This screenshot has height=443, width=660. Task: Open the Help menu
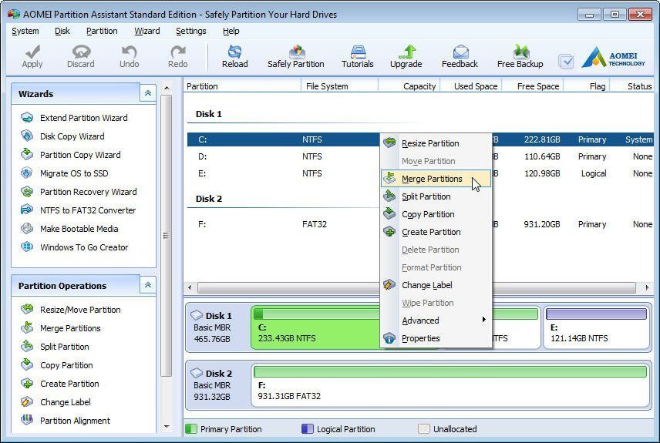coord(231,31)
